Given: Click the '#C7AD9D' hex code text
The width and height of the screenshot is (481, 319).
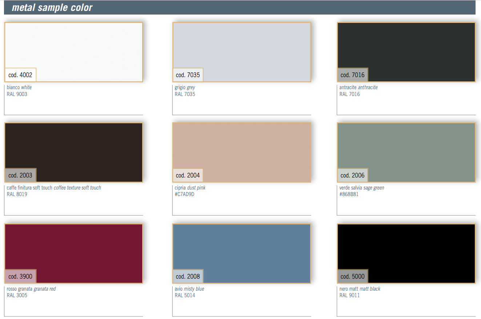Looking at the screenshot, I should pyautogui.click(x=185, y=194).
